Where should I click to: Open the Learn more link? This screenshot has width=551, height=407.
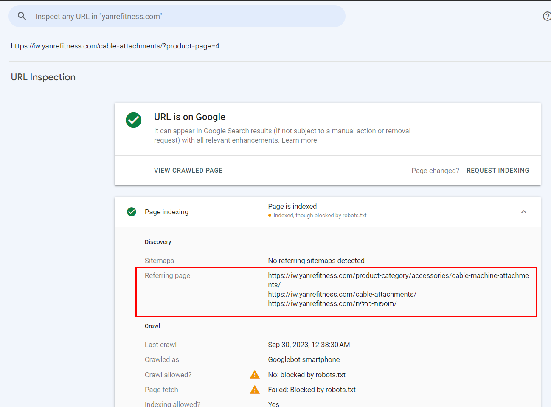click(x=299, y=140)
